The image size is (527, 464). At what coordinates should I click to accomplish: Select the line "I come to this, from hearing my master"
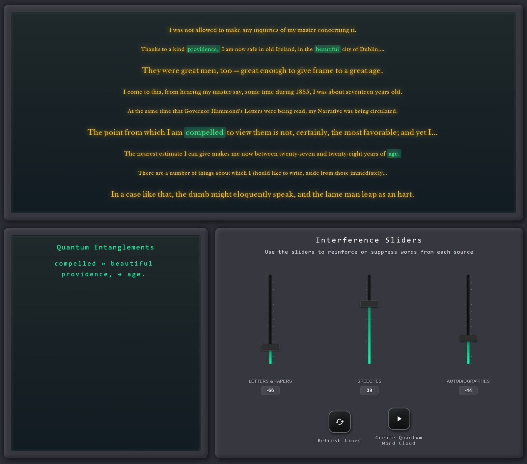(x=263, y=92)
